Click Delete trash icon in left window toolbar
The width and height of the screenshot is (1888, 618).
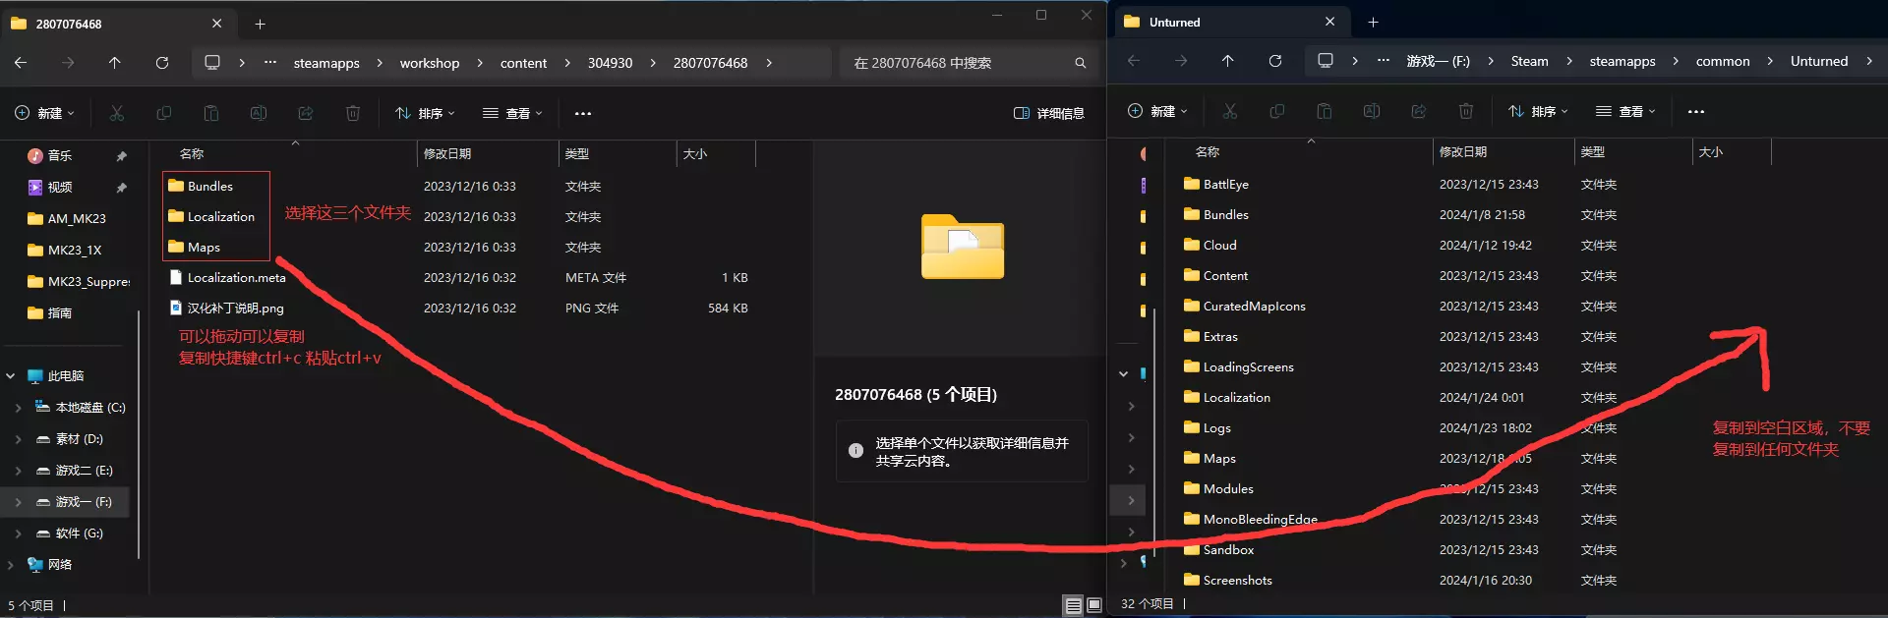coord(353,114)
